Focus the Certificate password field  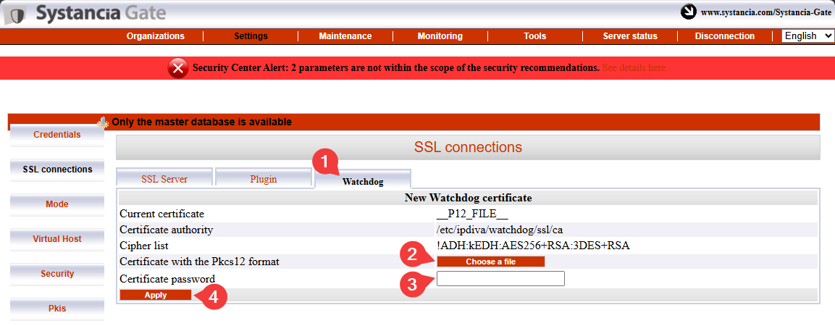click(500, 279)
